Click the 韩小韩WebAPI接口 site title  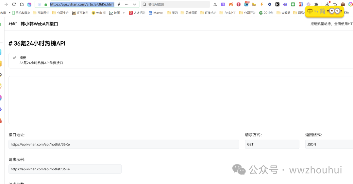(39, 24)
